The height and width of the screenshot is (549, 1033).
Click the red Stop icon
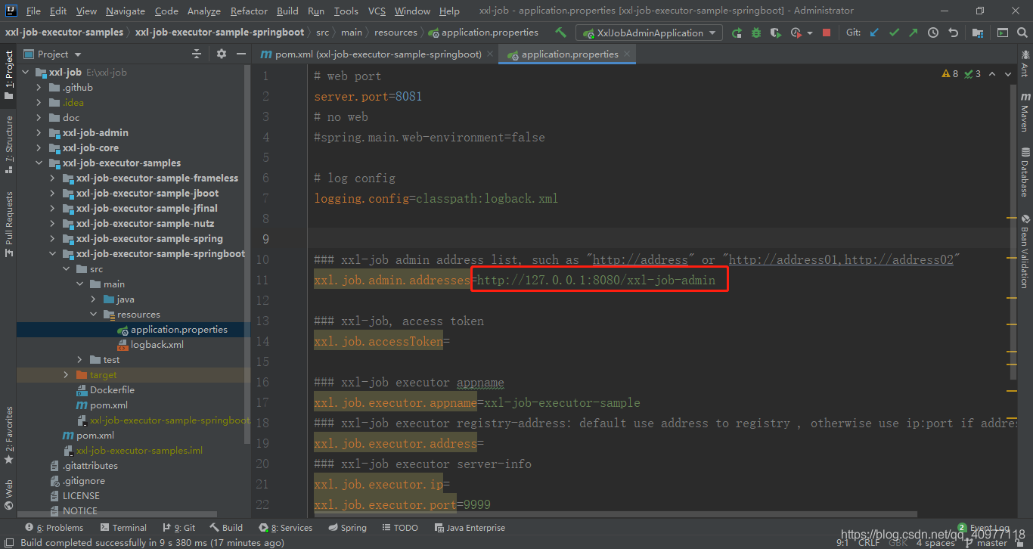tap(827, 33)
